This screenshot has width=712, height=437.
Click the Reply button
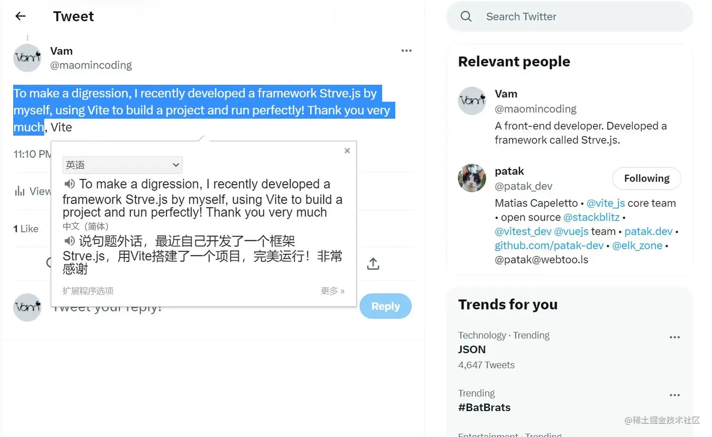click(386, 306)
